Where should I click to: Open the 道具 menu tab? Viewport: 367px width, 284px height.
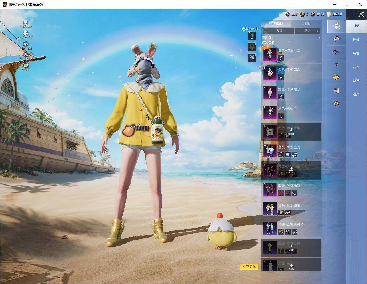pyautogui.click(x=356, y=94)
